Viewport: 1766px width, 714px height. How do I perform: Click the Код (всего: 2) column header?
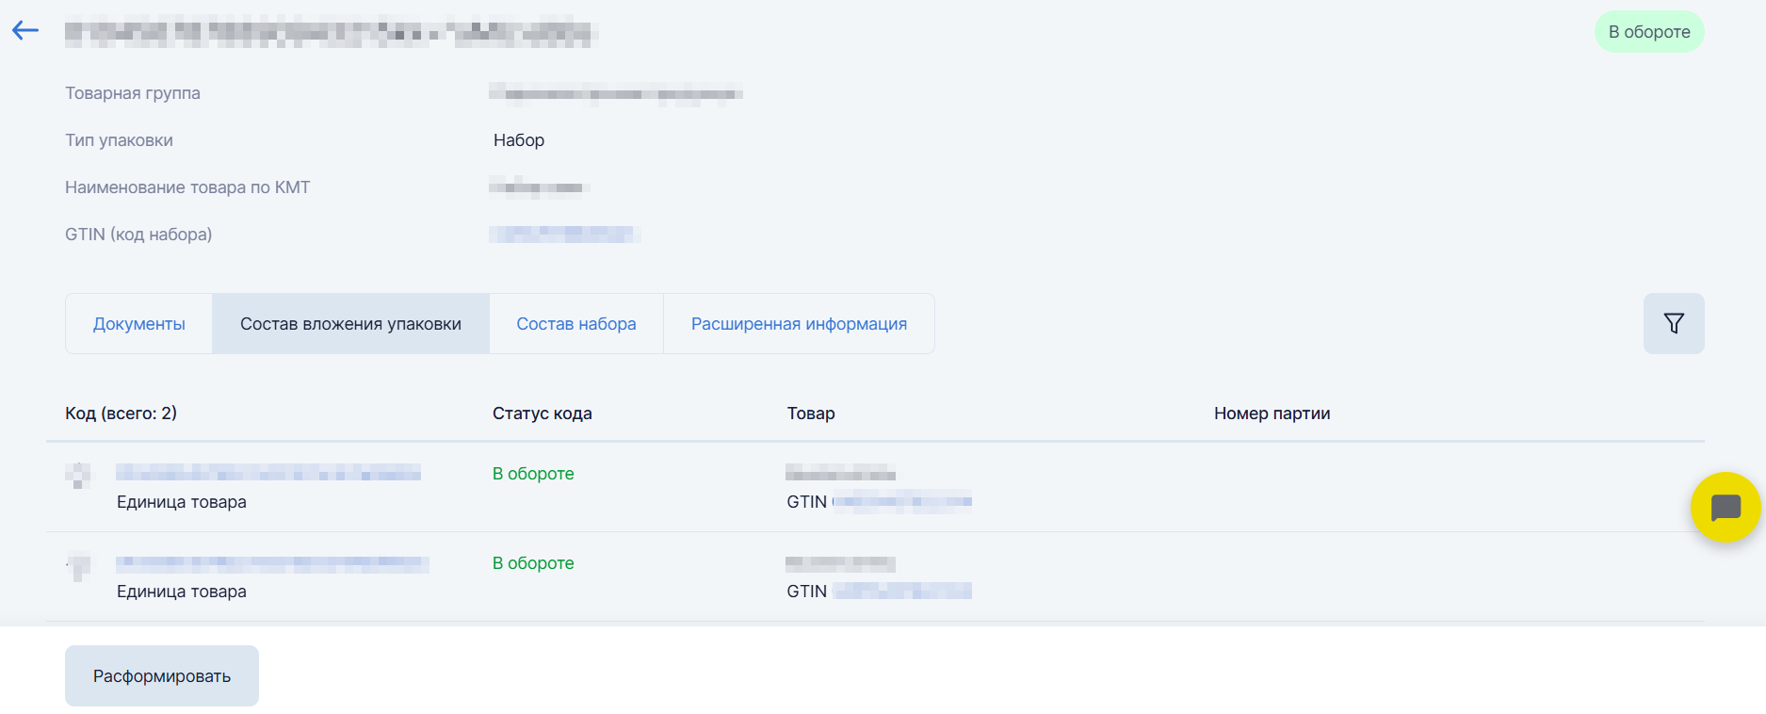tap(121, 414)
